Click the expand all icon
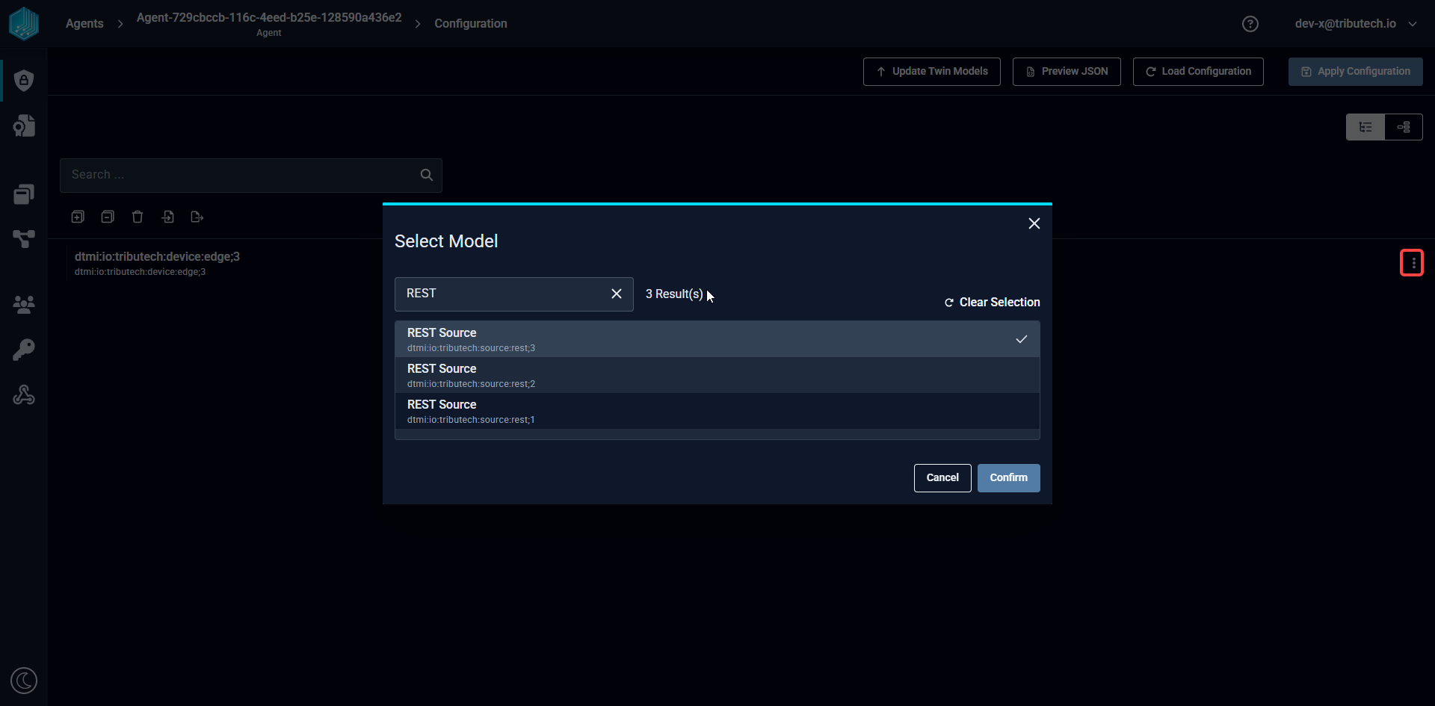Image resolution: width=1435 pixels, height=706 pixels. [78, 217]
